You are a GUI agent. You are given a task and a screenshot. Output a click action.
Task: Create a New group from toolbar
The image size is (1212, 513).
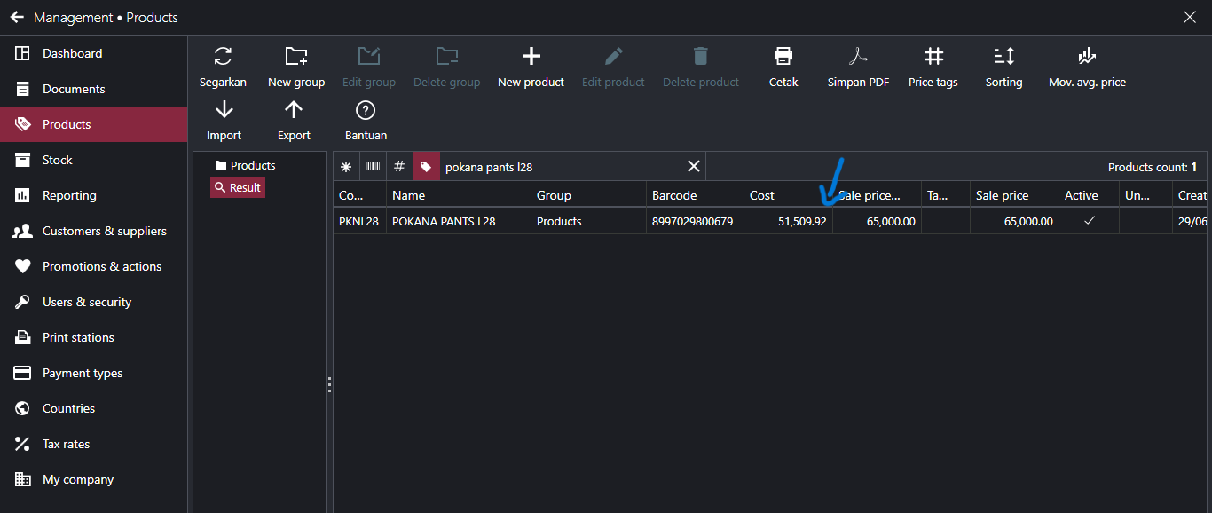click(296, 57)
